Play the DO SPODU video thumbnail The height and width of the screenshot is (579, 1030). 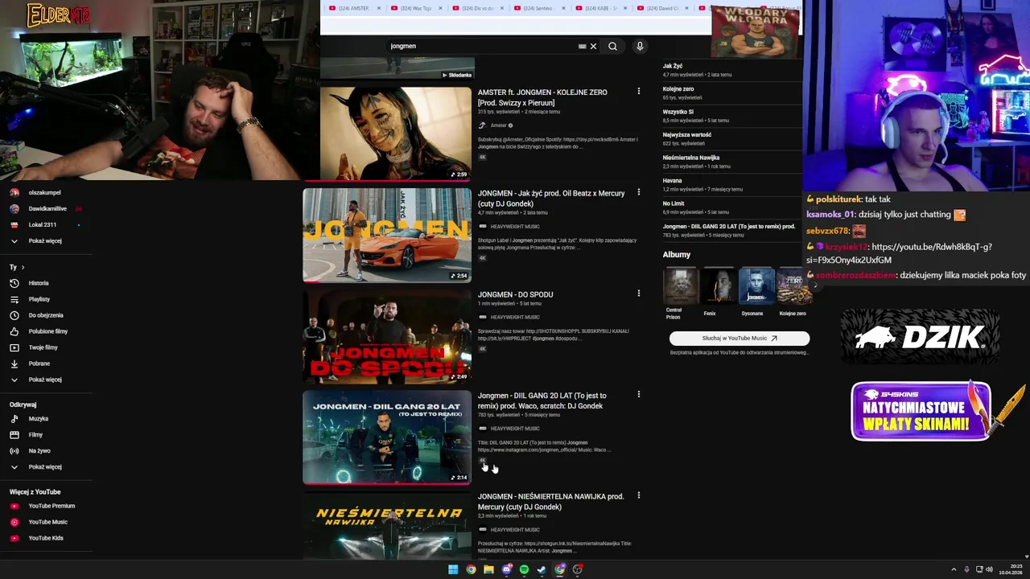tap(387, 336)
